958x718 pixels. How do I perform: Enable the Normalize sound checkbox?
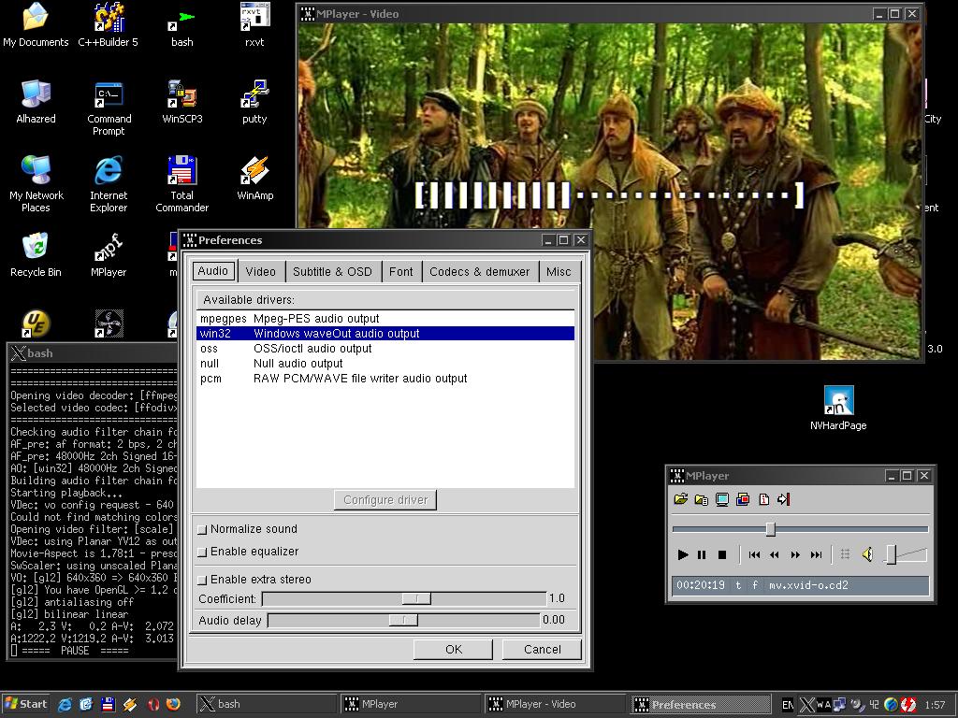202,529
